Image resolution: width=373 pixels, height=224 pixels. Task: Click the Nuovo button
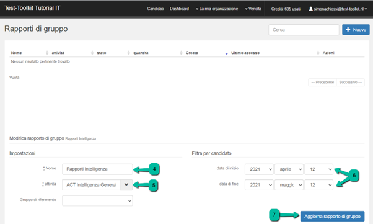click(x=356, y=30)
